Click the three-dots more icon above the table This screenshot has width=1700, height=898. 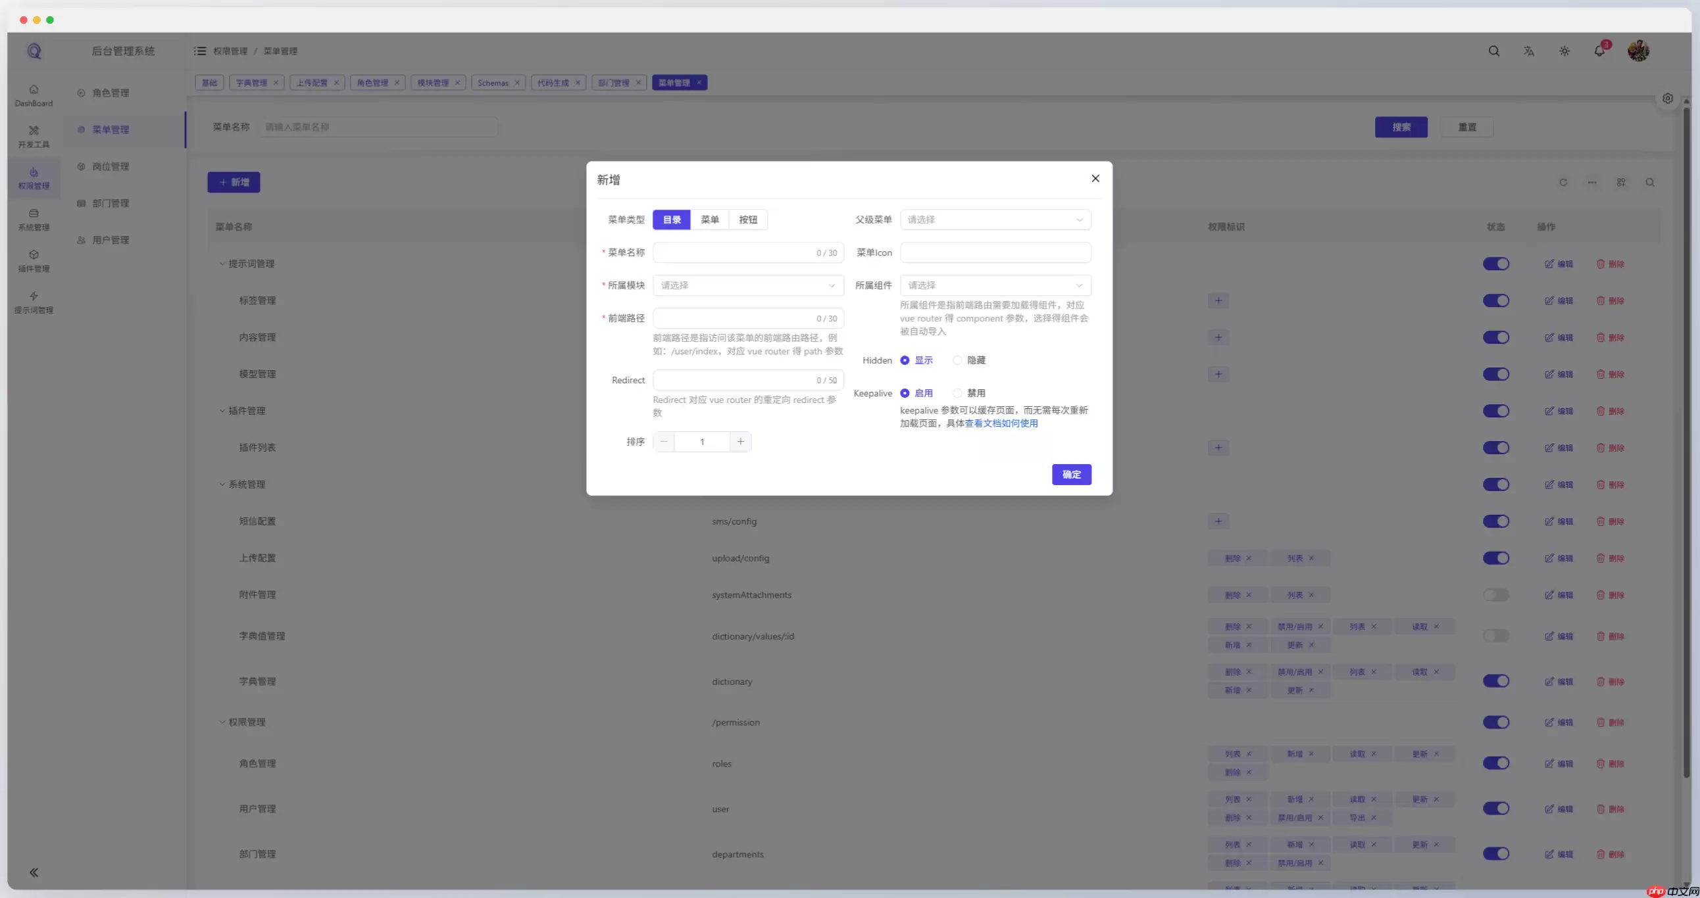tap(1591, 183)
